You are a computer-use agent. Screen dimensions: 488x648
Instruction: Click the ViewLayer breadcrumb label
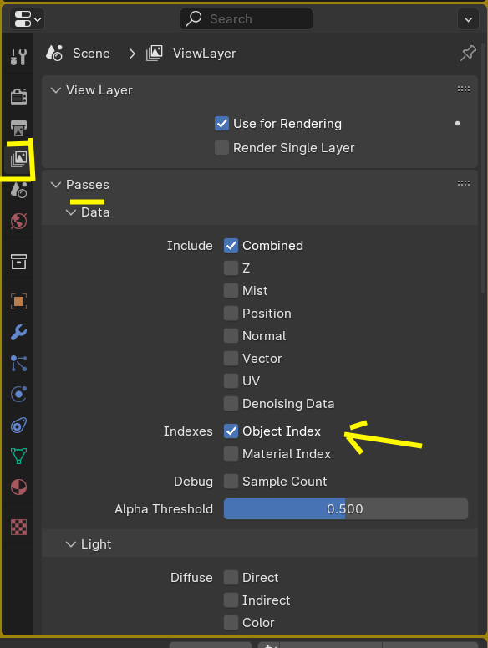(205, 54)
